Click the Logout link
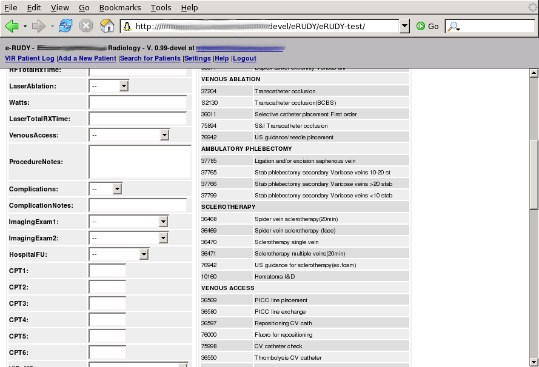539x367 pixels. coord(244,58)
